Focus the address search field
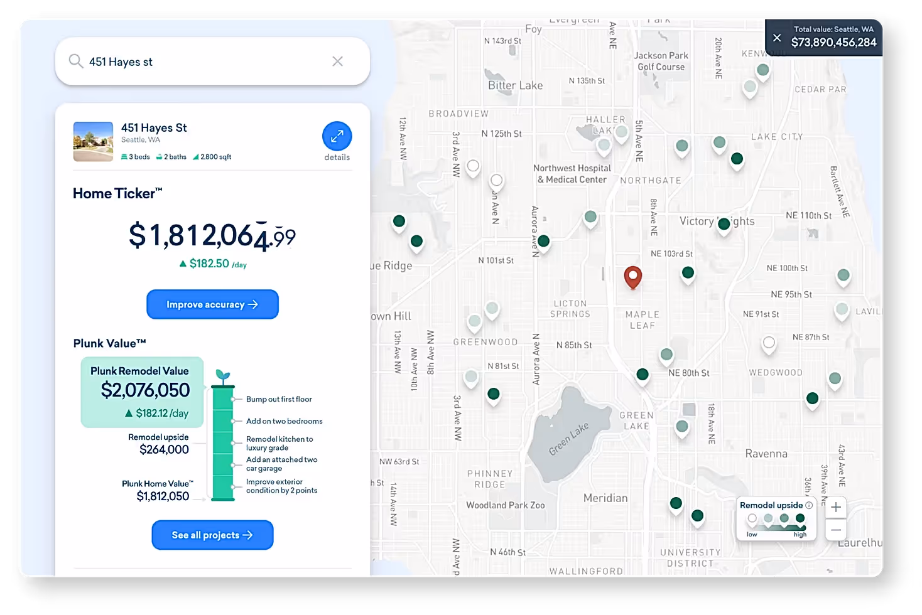 (x=212, y=61)
